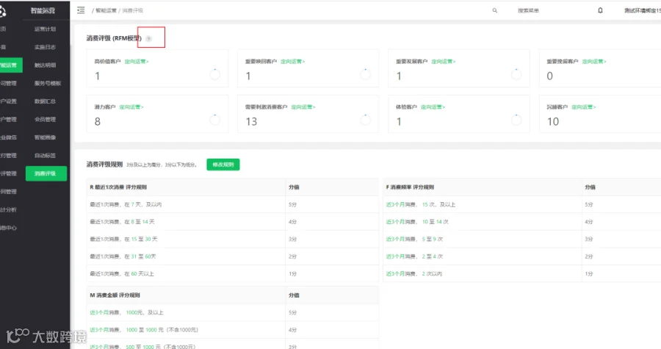Screen dimensions: 661x349
Task: Click 定向运营 link for 需要刺激消费客户
Action: click(x=303, y=107)
